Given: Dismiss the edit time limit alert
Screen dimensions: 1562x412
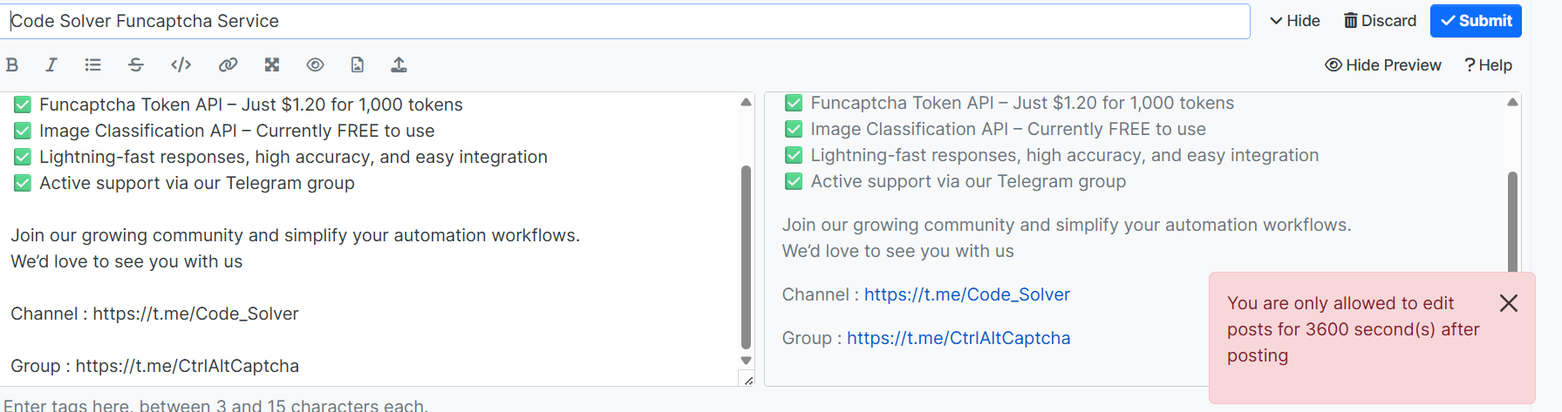Looking at the screenshot, I should [x=1509, y=303].
